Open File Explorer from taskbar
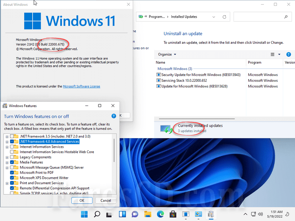This screenshot has width=295, height=221. [147, 214]
